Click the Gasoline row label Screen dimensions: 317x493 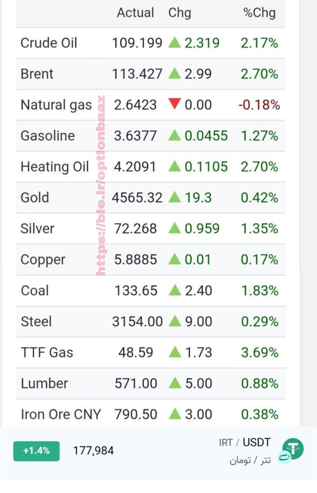tap(48, 136)
